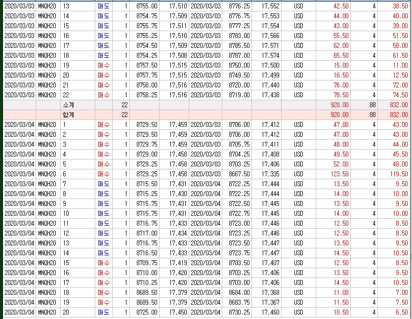Click profit 52.00 in 03/04 row 5

tap(341, 164)
